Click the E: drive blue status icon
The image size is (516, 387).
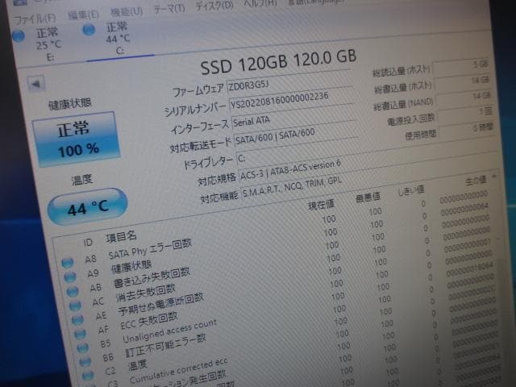pyautogui.click(x=19, y=35)
